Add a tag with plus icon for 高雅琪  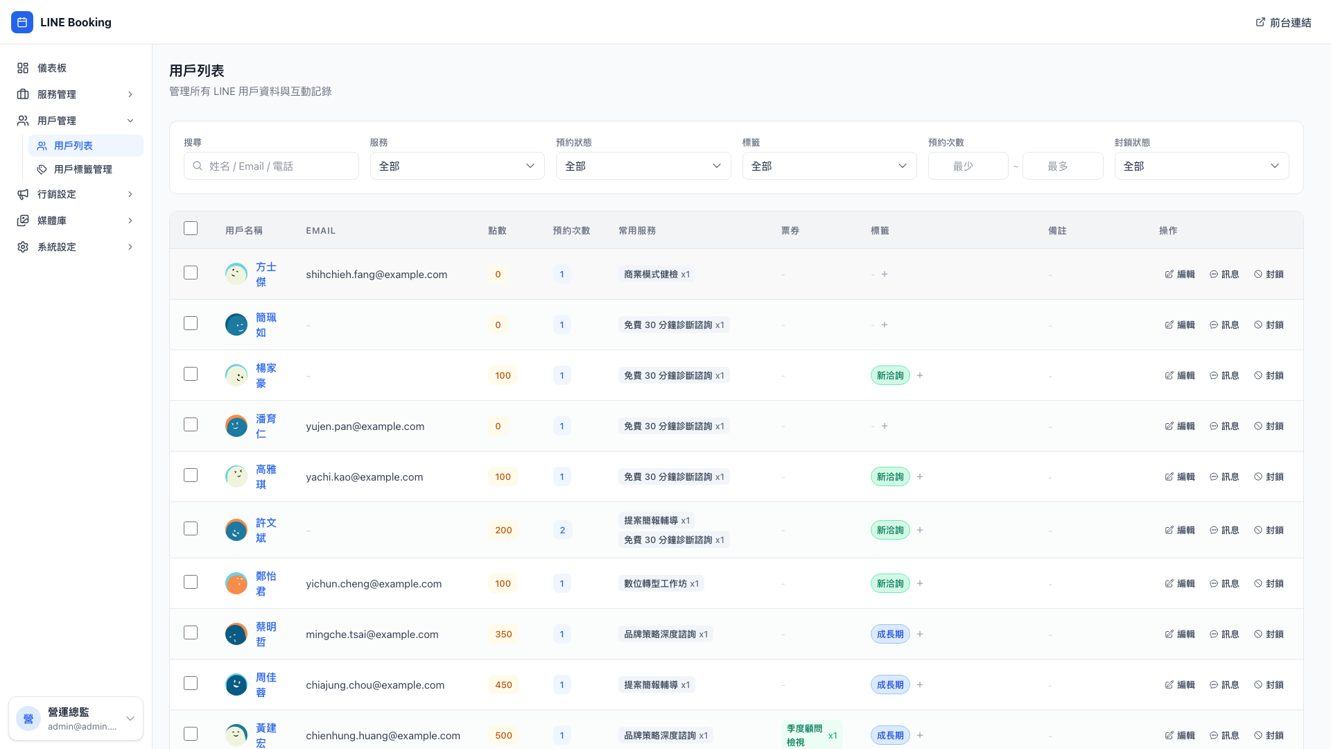pyautogui.click(x=920, y=476)
